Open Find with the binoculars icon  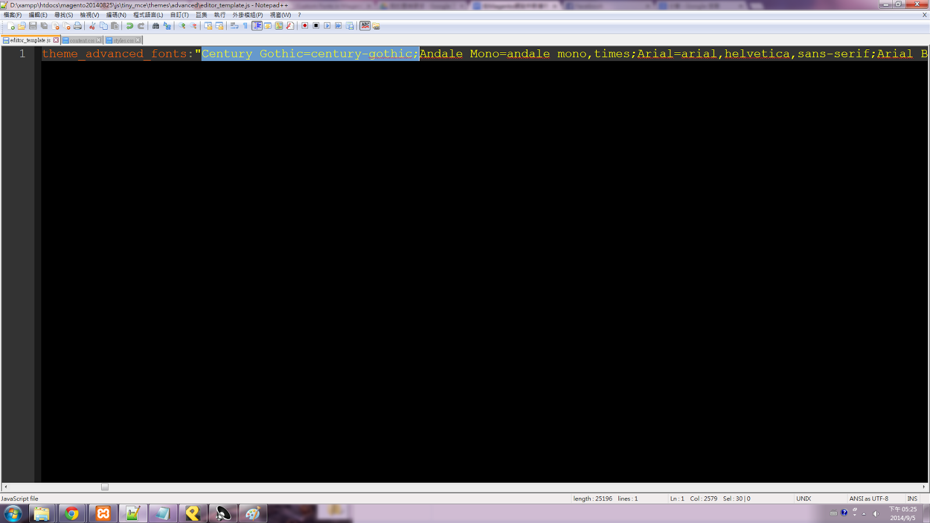click(156, 26)
